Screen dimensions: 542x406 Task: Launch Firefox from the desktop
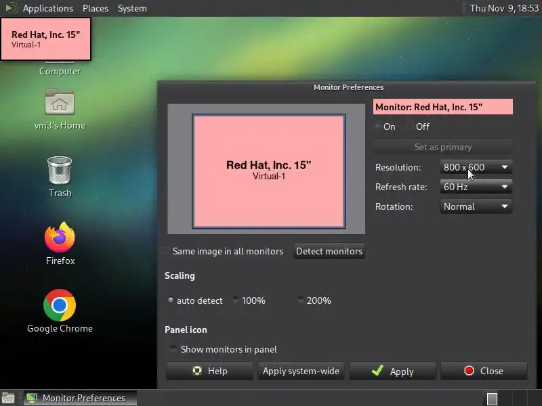pyautogui.click(x=60, y=238)
